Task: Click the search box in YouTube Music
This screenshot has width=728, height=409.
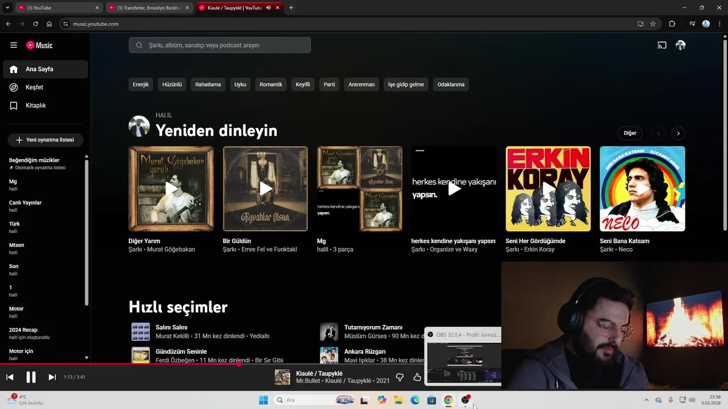Action: (x=220, y=45)
